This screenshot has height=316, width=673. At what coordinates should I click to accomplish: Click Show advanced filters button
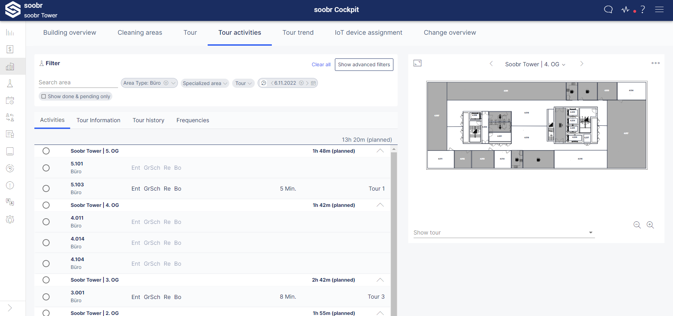click(x=364, y=64)
